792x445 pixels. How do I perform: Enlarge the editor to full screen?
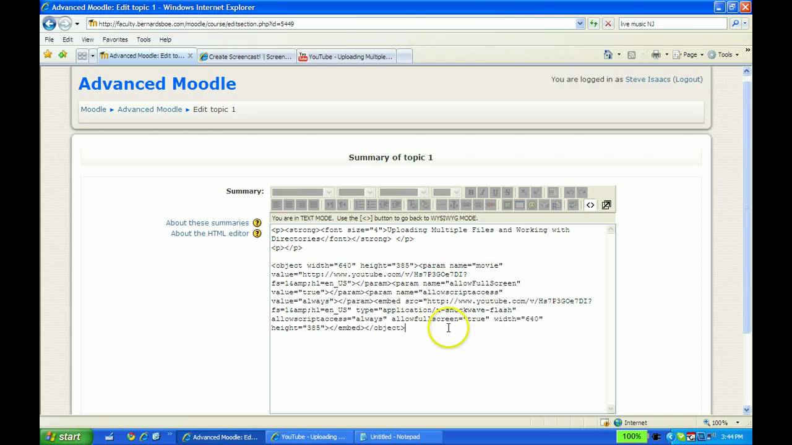point(606,205)
